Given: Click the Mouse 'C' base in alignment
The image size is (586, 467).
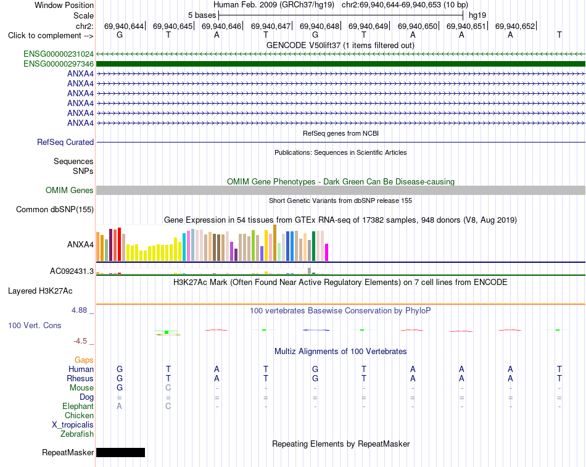Looking at the screenshot, I should [168, 388].
